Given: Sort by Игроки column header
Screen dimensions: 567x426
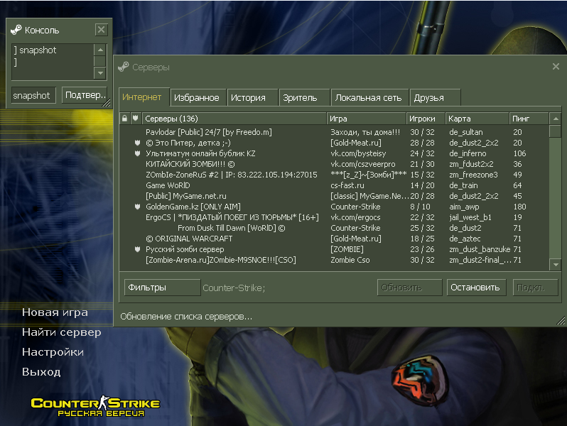Looking at the screenshot, I should tap(425, 119).
